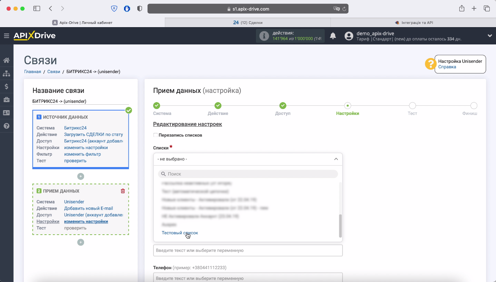This screenshot has height=282, width=496.
Task: Click the Поиск search field in the dropdown
Action: pos(248,174)
